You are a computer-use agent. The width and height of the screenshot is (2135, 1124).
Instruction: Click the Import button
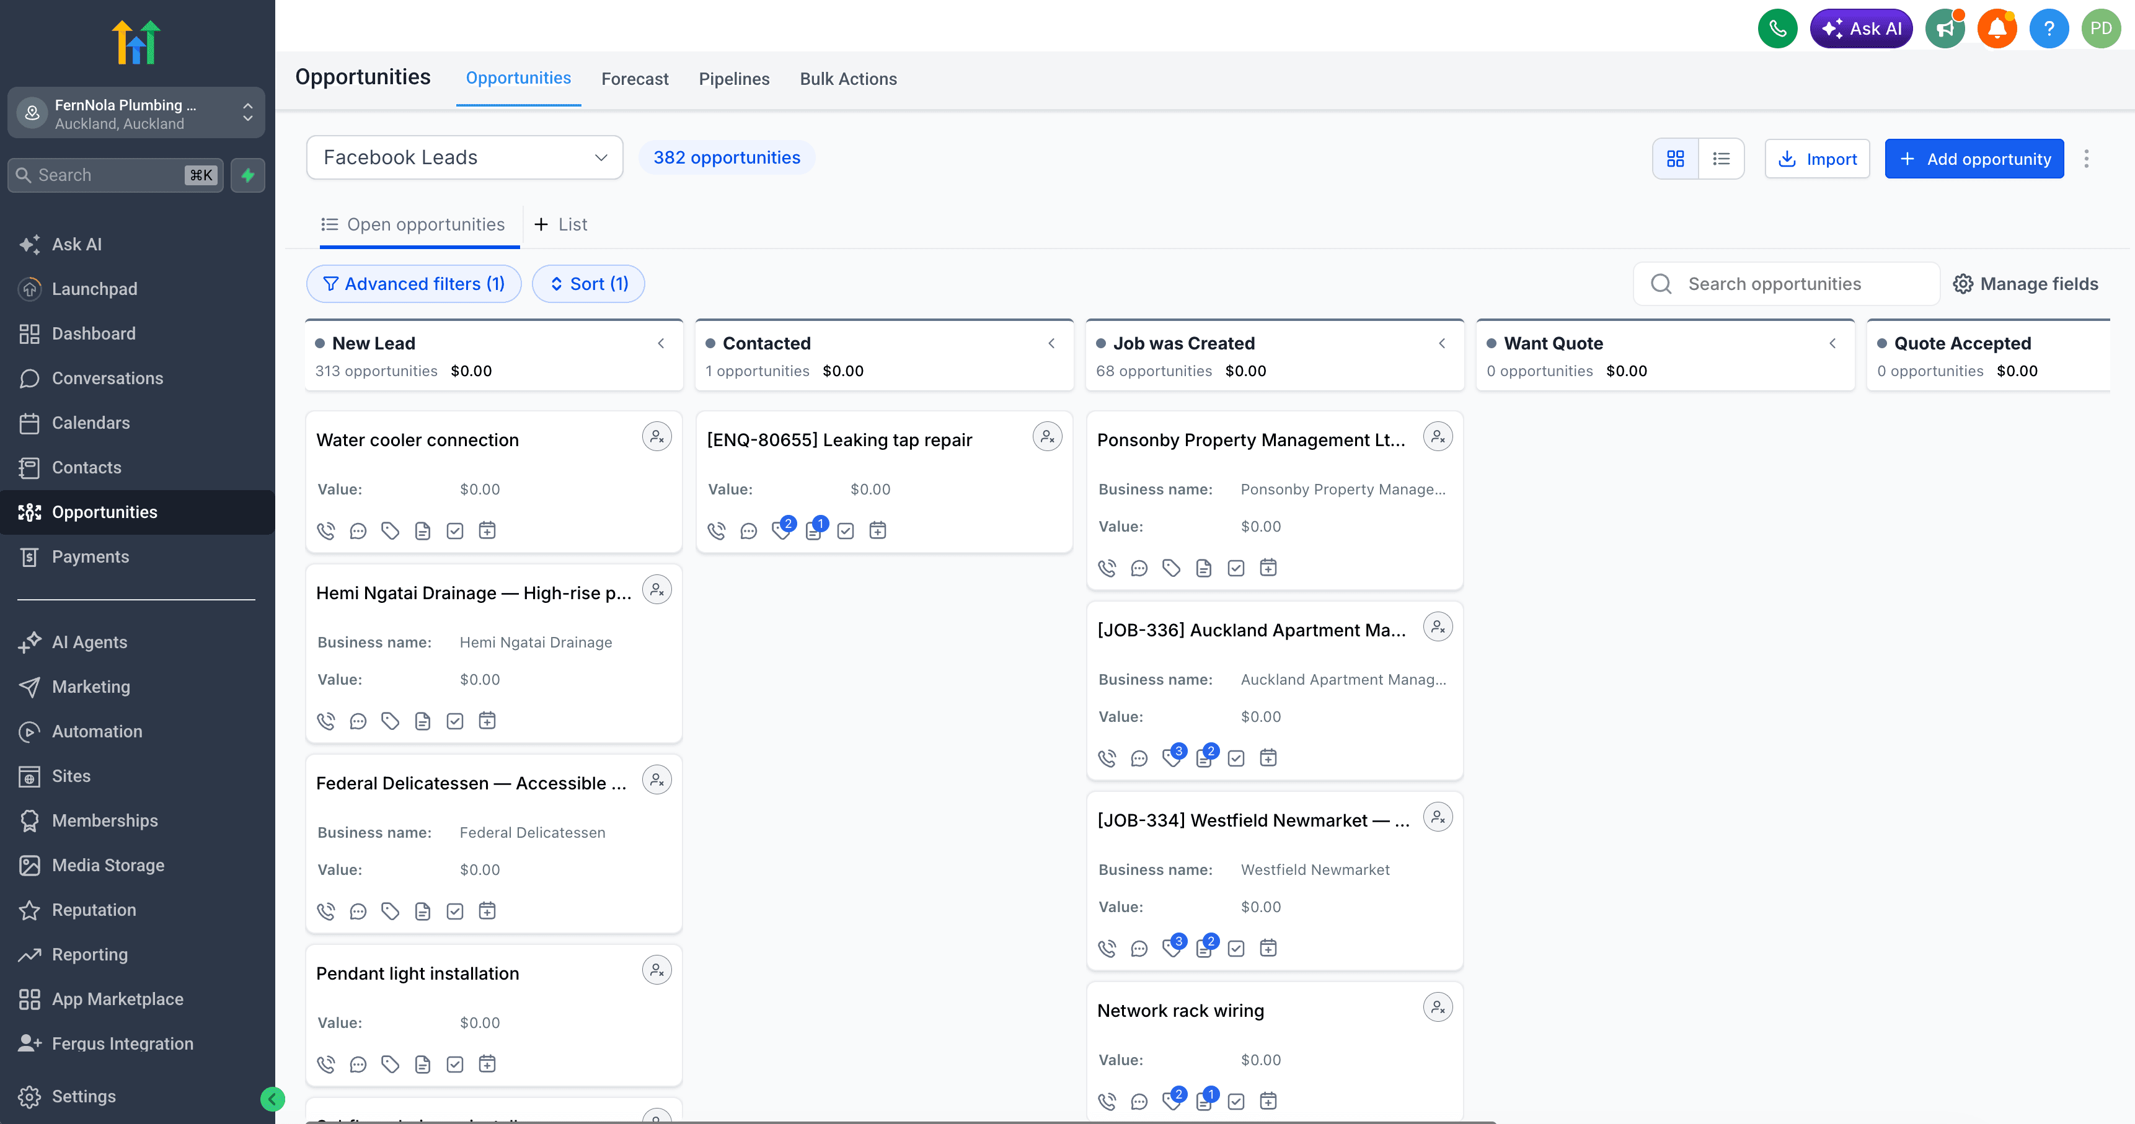tap(1817, 159)
